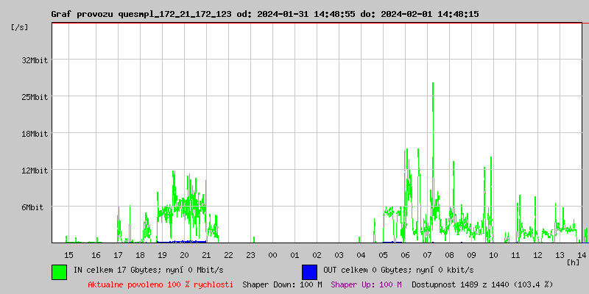Click the green IN legend color swatch

(59, 271)
